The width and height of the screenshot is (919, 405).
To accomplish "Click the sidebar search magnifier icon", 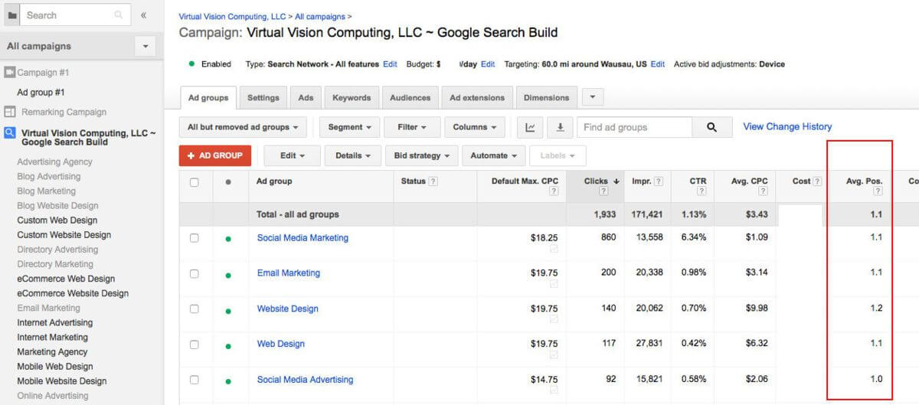I will [119, 15].
